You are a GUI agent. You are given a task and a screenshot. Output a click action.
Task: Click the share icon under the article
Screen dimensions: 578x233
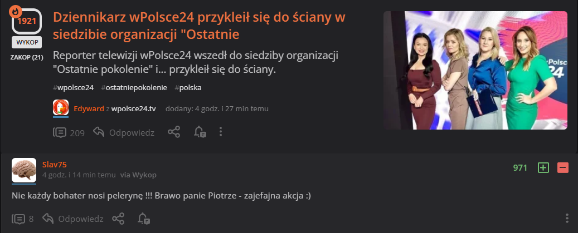click(174, 132)
